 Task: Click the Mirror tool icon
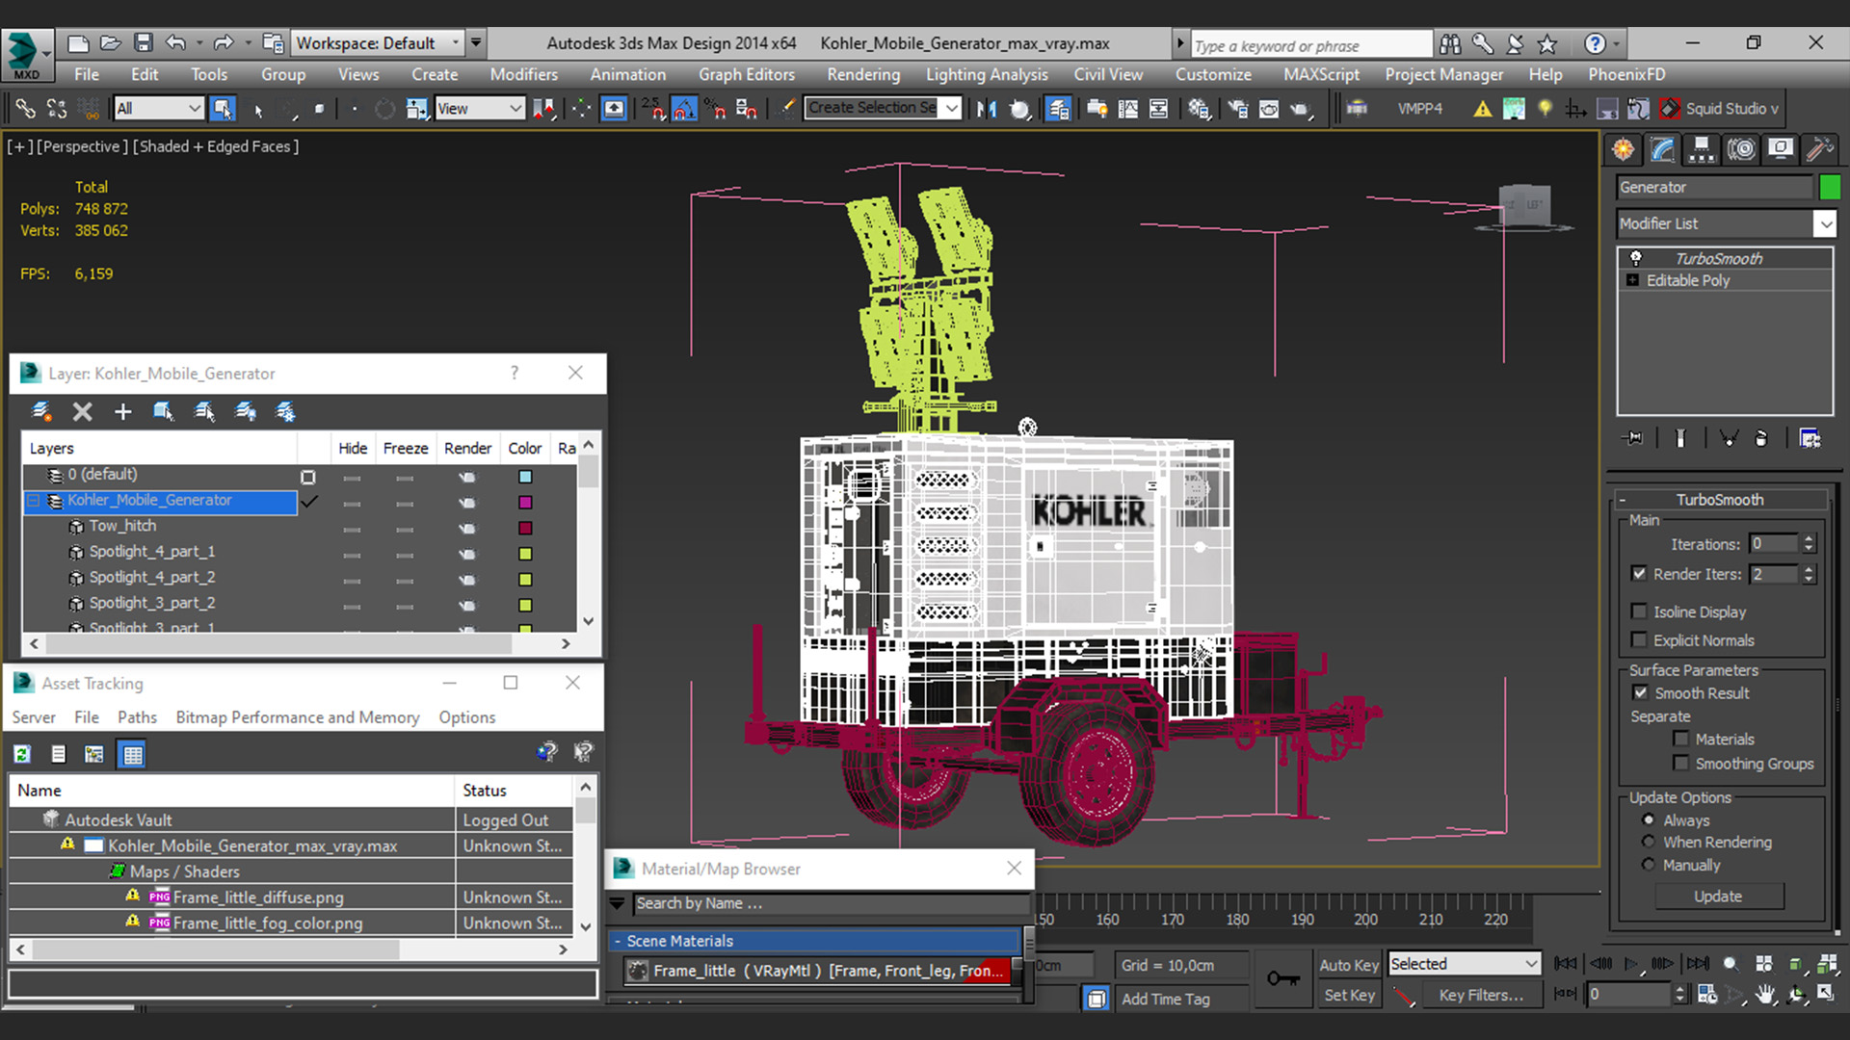click(987, 109)
